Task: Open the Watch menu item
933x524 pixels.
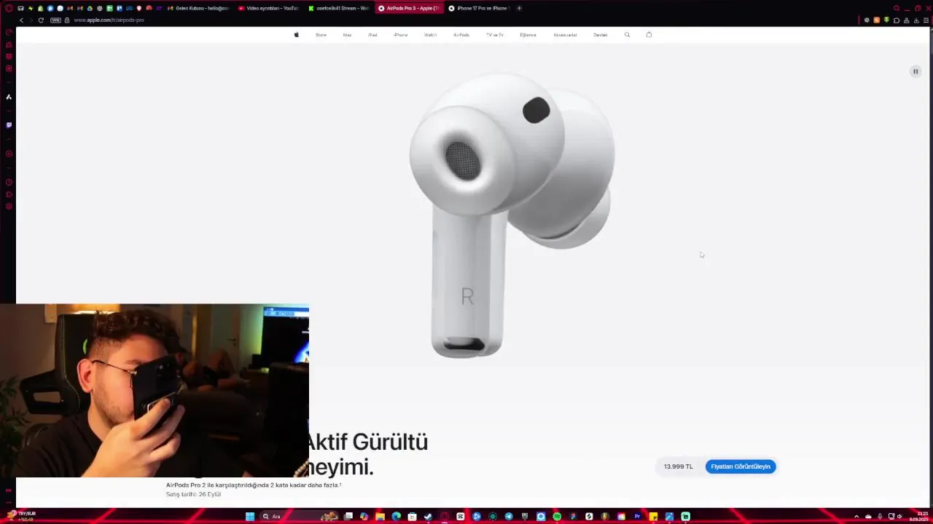Action: click(x=431, y=35)
